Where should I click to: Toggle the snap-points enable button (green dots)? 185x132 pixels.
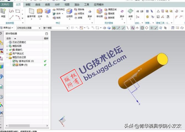(x=114, y=28)
